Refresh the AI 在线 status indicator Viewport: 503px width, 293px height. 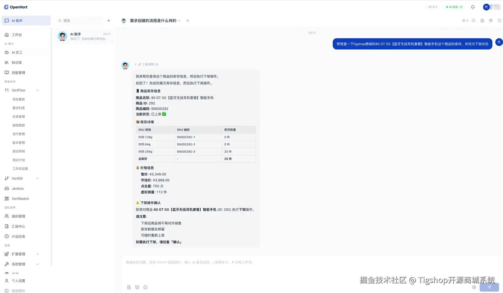461,7
